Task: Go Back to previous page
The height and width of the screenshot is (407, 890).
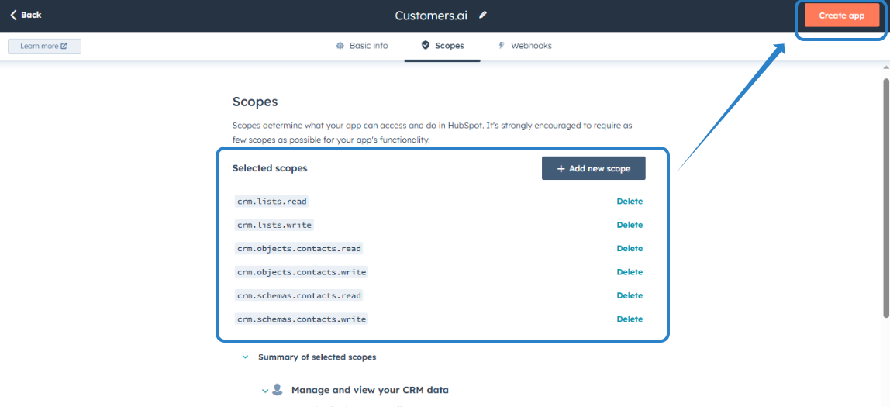Action: [26, 16]
